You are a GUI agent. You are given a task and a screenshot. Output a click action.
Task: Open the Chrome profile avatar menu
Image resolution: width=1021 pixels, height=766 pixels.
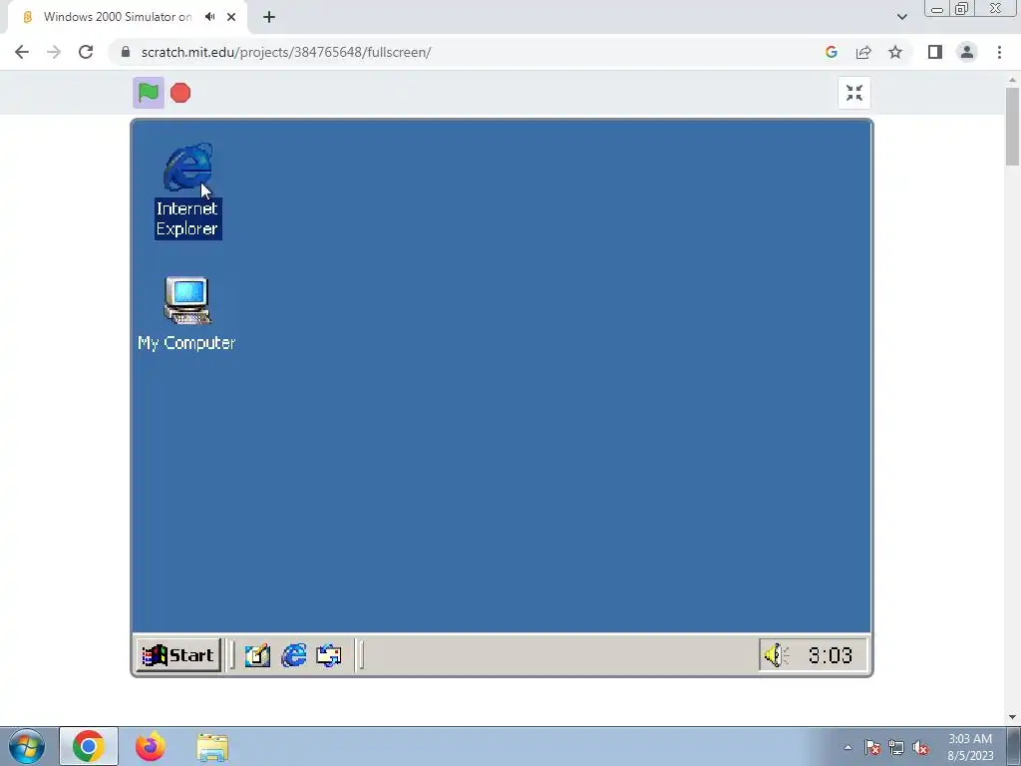coord(967,52)
